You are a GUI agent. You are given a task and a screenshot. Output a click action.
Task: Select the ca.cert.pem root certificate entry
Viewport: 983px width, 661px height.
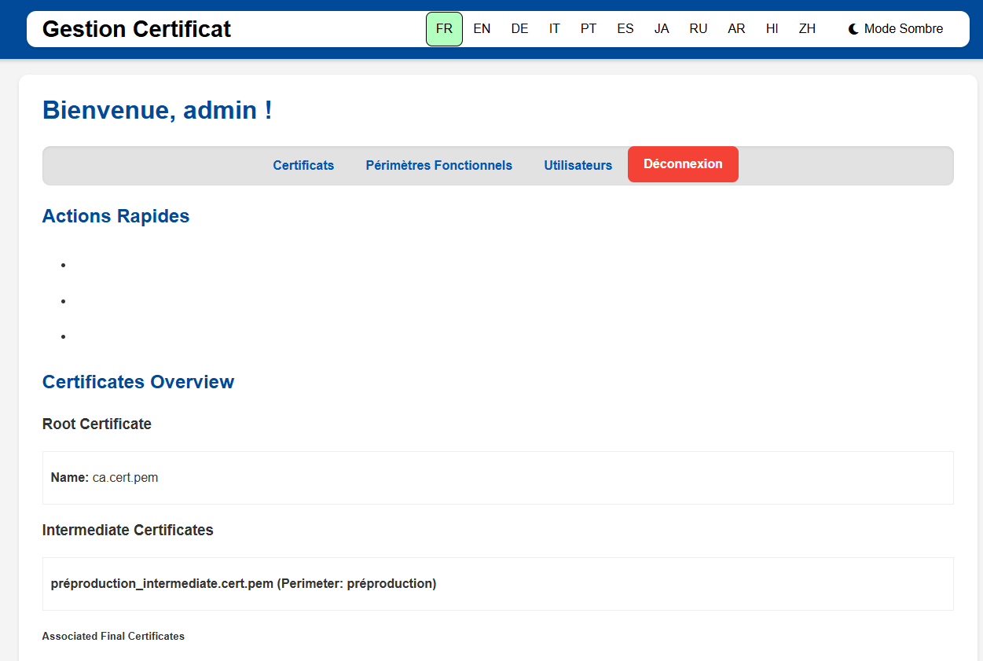125,478
